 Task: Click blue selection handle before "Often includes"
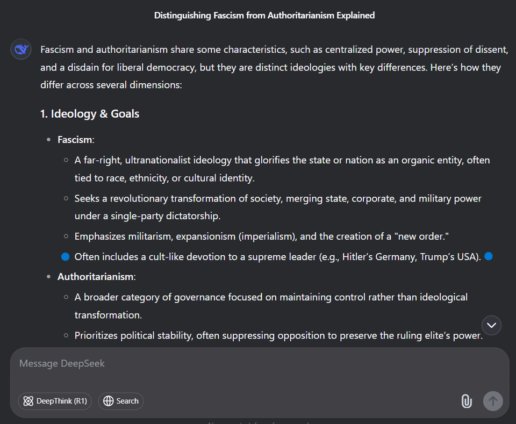[66, 257]
